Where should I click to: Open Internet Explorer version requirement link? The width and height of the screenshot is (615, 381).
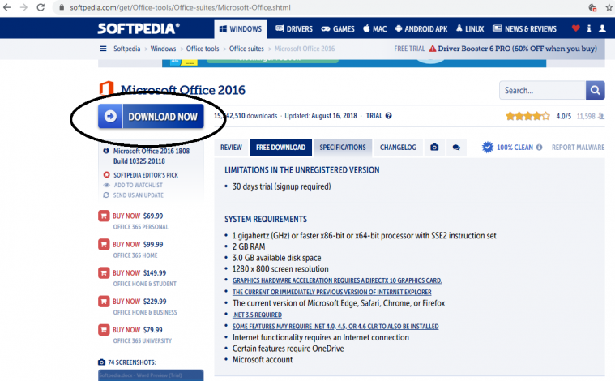click(x=332, y=292)
